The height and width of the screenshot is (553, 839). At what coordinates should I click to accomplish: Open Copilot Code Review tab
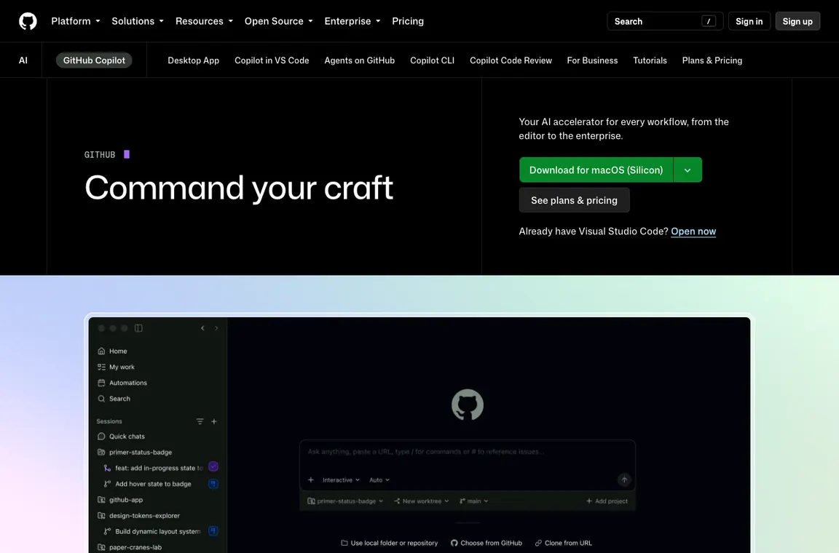click(x=511, y=60)
